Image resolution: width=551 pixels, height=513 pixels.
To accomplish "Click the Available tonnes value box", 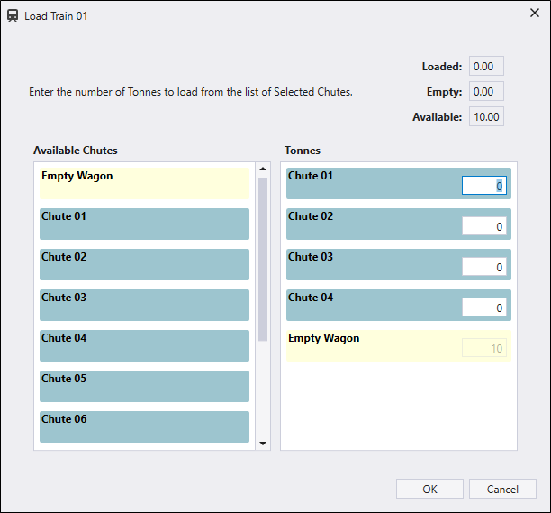I will [486, 117].
